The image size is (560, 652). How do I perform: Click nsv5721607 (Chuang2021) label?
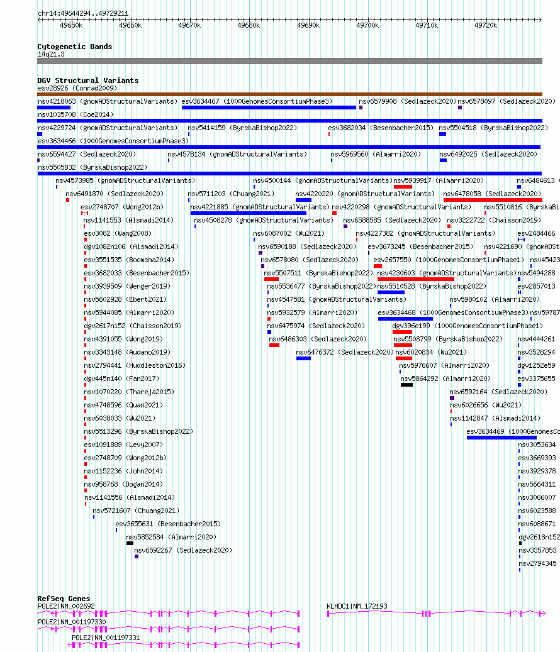(136, 511)
